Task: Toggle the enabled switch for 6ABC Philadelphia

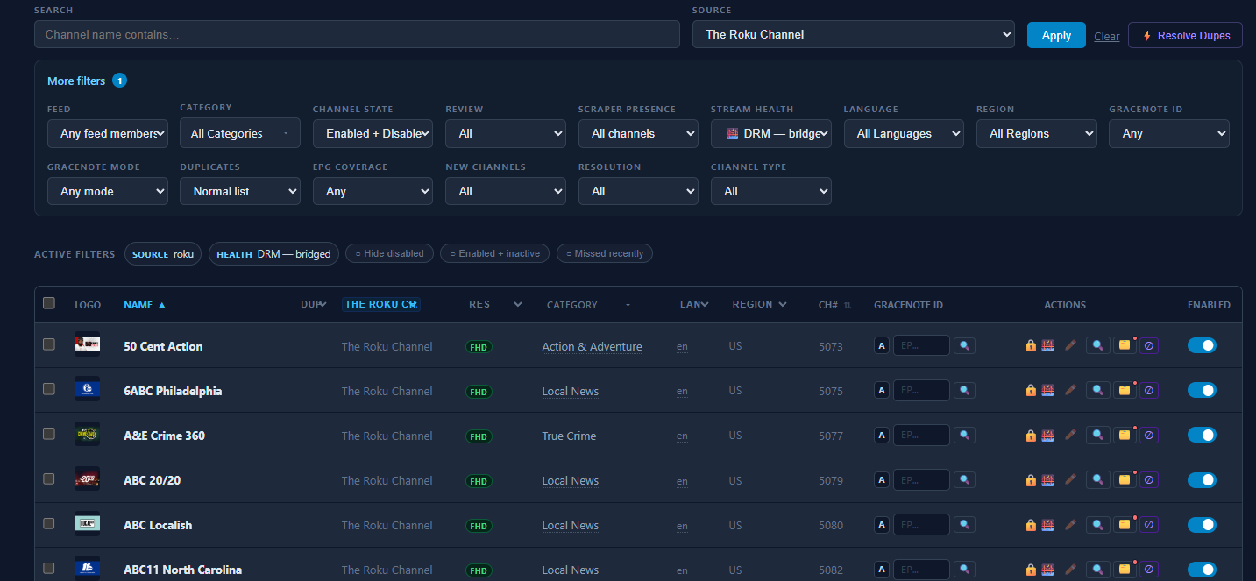Action: click(x=1202, y=391)
